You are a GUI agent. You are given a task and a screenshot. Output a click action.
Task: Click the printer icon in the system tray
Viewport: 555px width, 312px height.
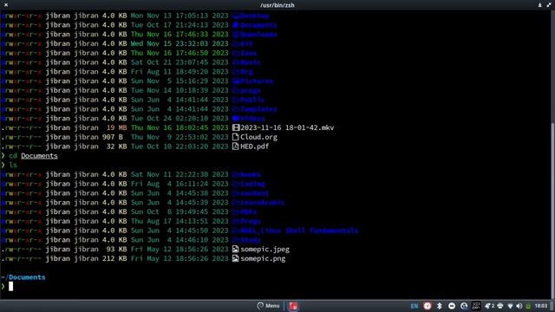coord(500,306)
